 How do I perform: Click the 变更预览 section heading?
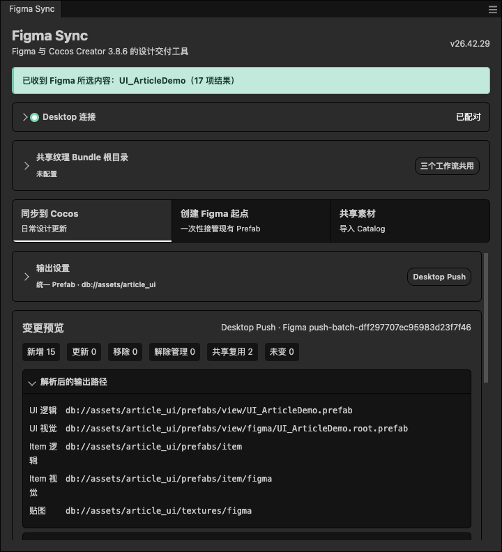tap(43, 328)
